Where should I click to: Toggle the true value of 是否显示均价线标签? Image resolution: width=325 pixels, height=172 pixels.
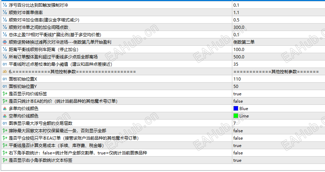click(237, 94)
